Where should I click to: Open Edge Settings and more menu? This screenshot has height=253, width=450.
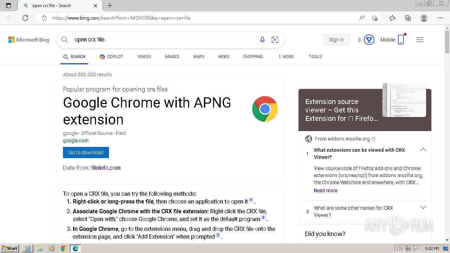(x=440, y=18)
